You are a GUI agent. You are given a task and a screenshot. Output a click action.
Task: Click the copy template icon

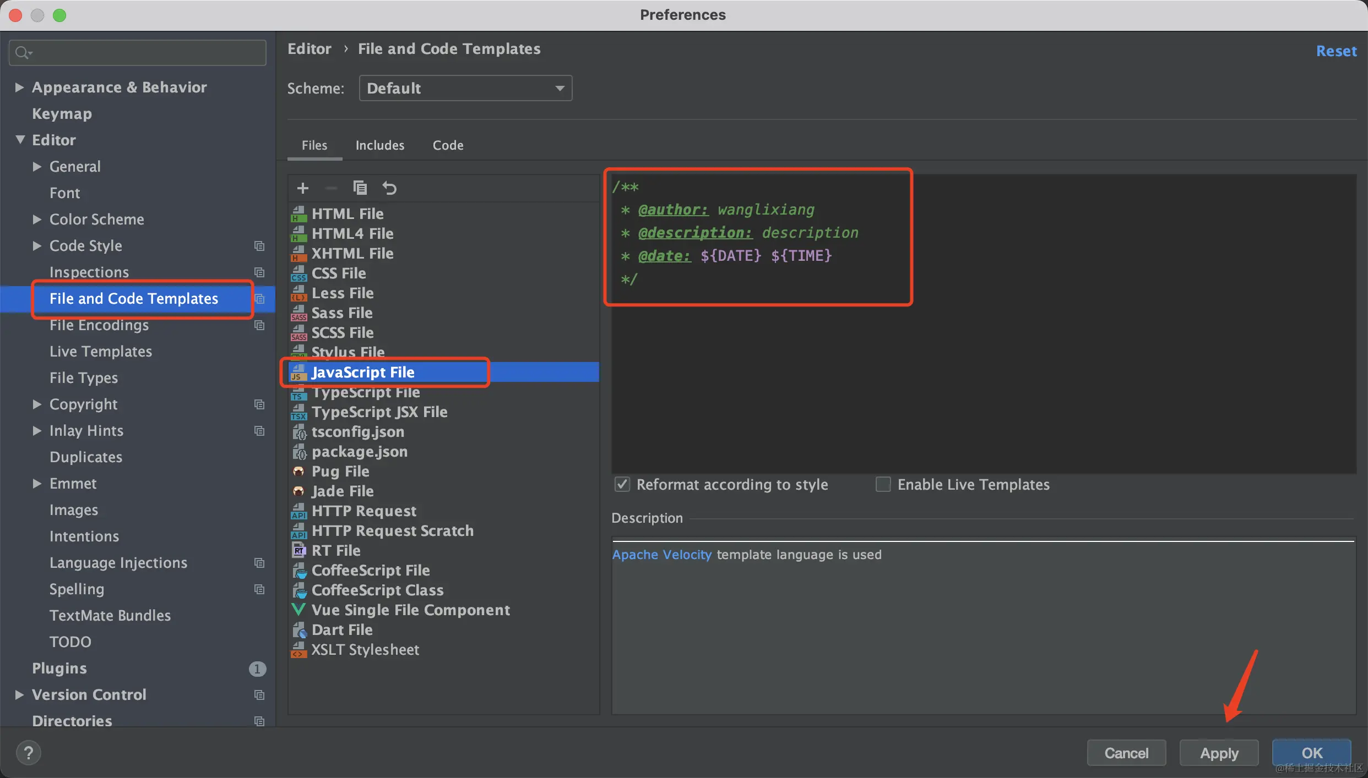(x=360, y=188)
